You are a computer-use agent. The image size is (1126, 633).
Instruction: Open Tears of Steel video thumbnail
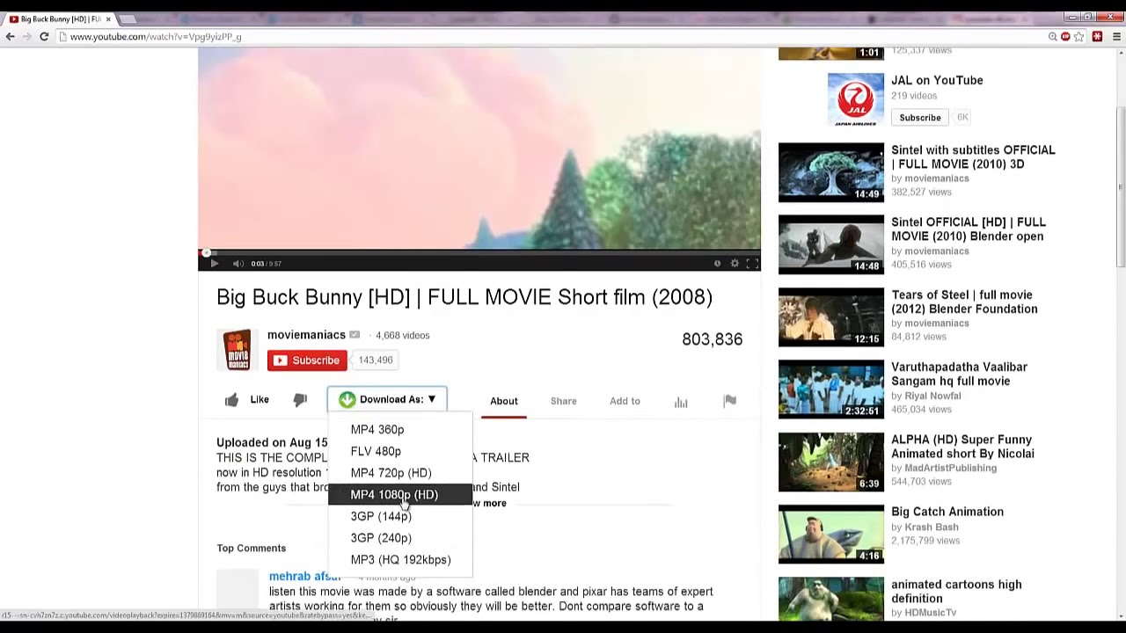pos(831,316)
